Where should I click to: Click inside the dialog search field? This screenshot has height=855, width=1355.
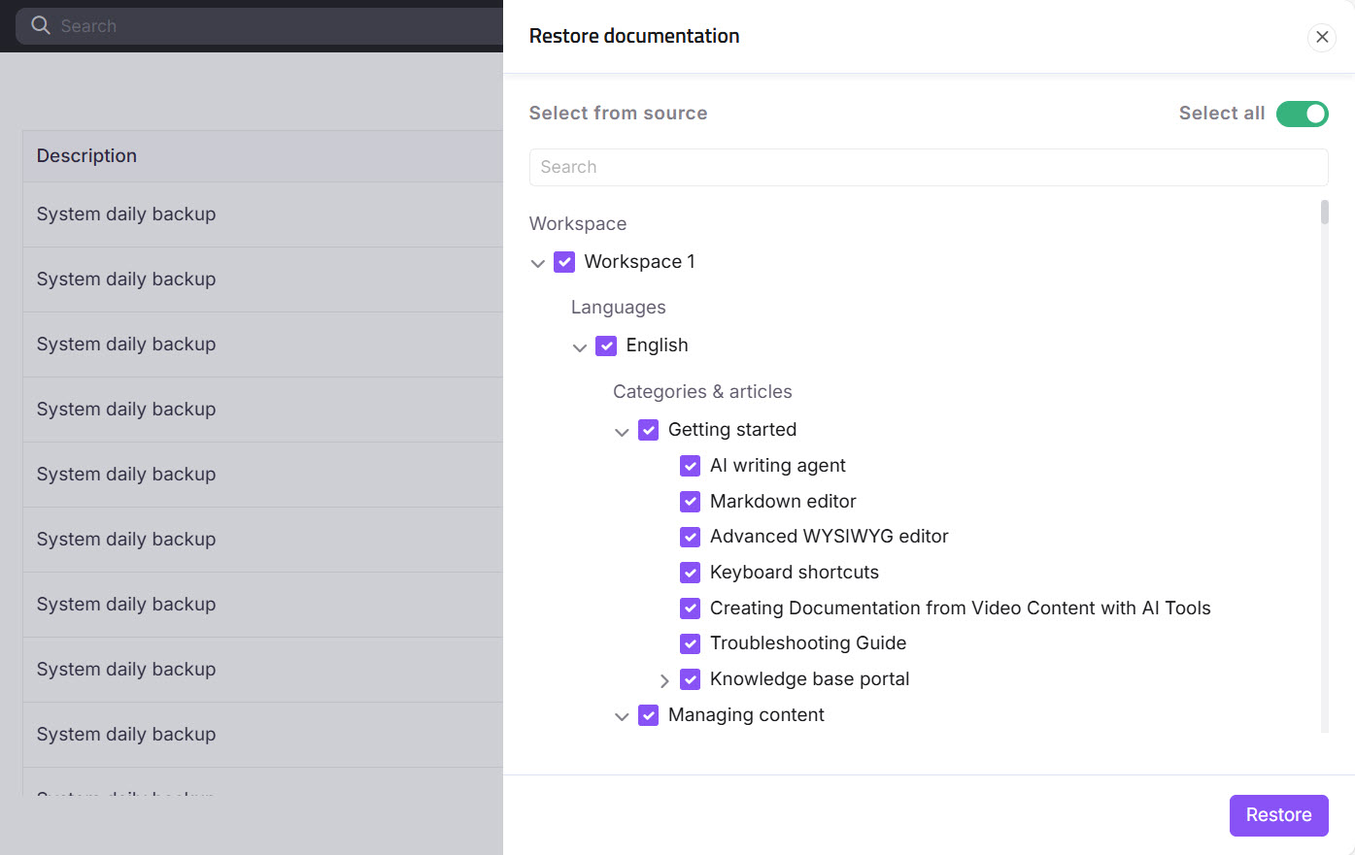(x=928, y=167)
